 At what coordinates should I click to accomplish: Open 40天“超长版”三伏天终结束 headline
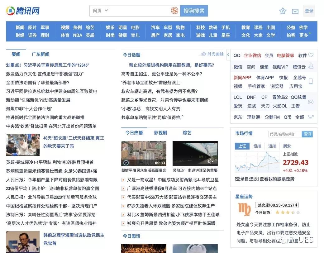click(x=74, y=142)
